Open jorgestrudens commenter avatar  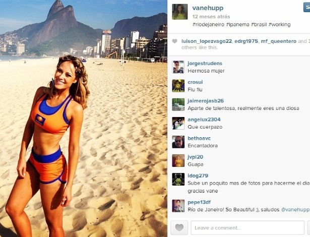tap(178, 67)
